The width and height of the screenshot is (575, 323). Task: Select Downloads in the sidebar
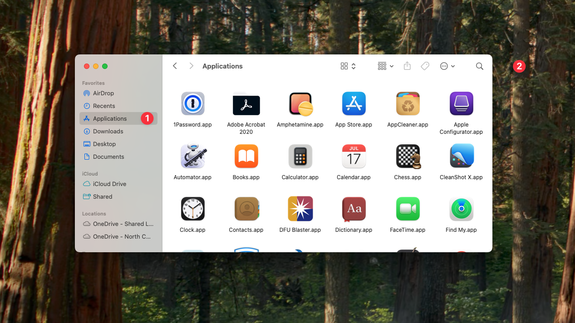pyautogui.click(x=108, y=131)
